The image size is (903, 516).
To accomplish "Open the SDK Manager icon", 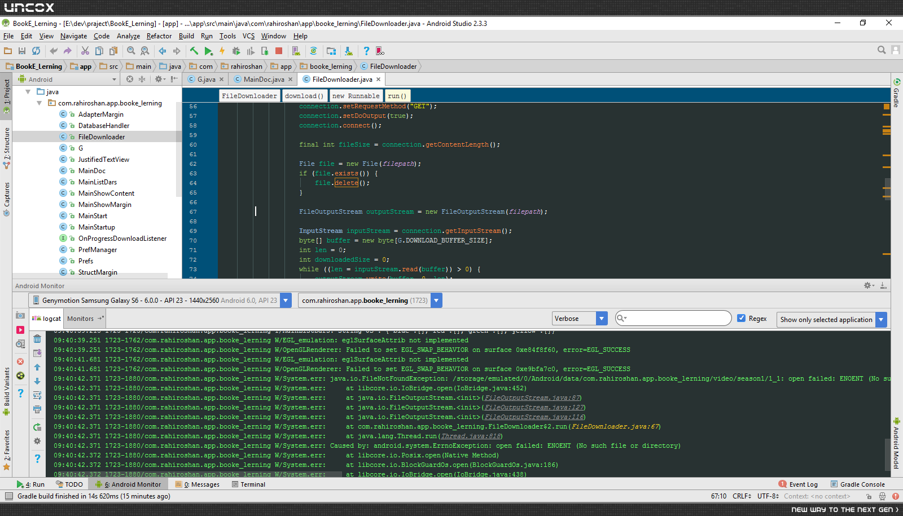I will [x=349, y=51].
